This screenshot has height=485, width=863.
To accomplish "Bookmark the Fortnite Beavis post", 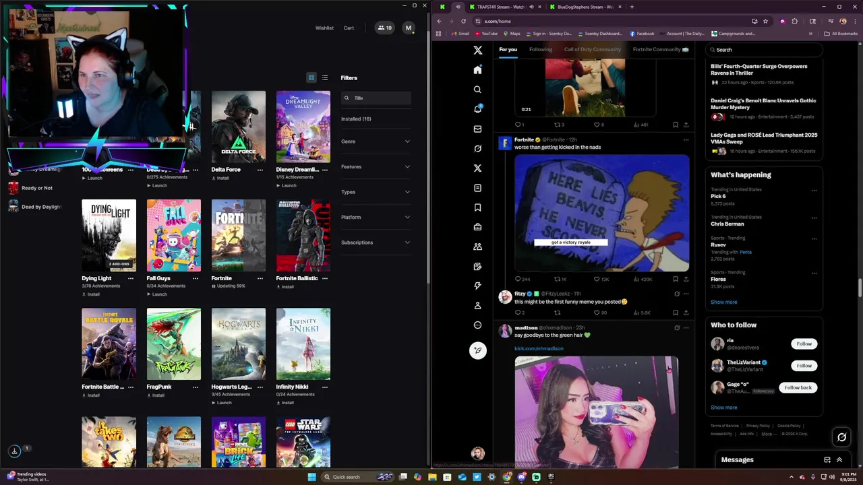I will coord(675,279).
